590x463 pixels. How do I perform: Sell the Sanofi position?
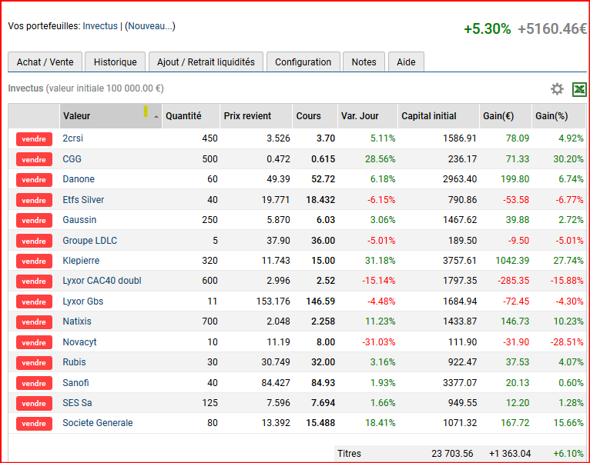pos(34,383)
